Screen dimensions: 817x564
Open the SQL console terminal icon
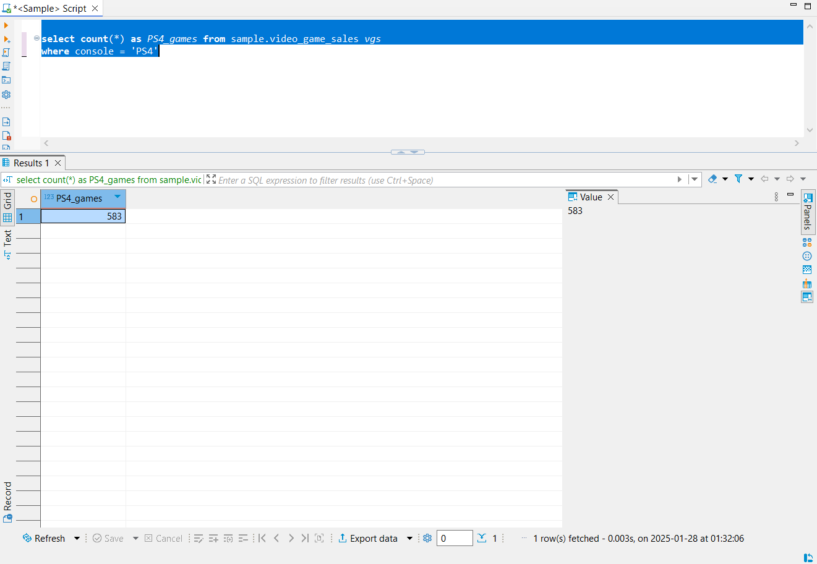pos(6,80)
